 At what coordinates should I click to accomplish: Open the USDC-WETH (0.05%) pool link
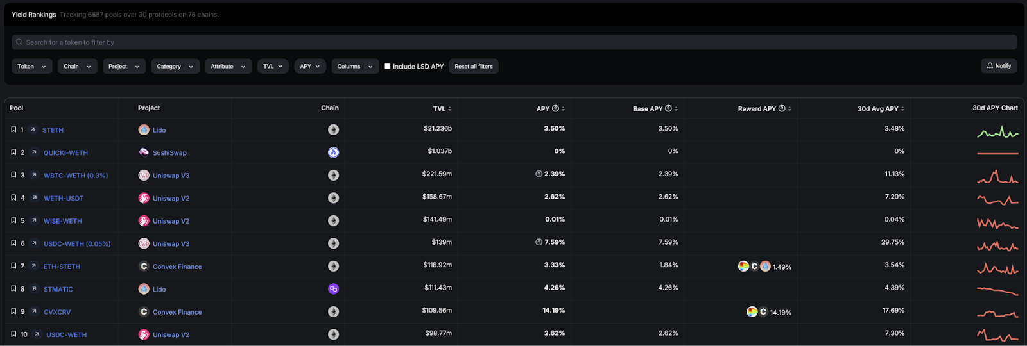(x=77, y=244)
